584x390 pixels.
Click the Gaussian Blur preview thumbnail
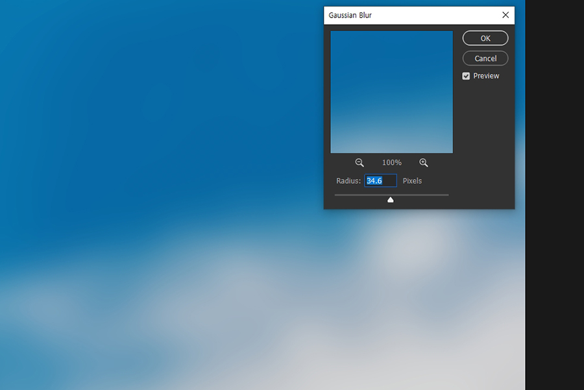(391, 92)
